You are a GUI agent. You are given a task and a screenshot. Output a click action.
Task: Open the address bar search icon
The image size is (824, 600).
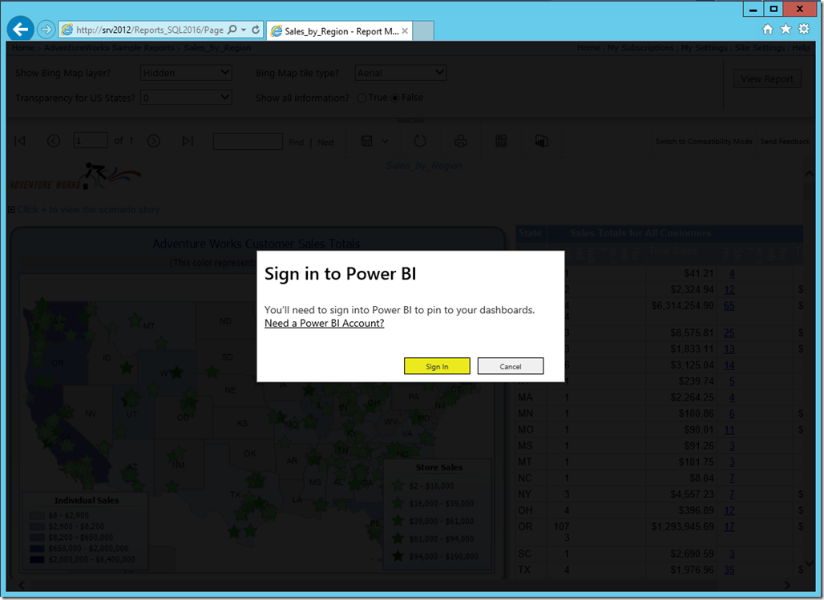232,30
